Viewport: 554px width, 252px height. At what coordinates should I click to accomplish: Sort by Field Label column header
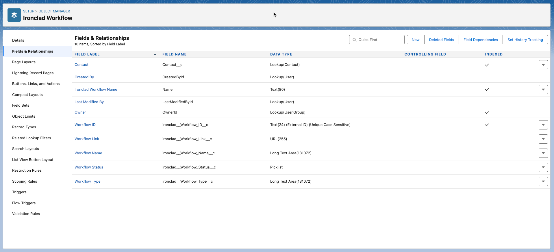[x=87, y=54]
